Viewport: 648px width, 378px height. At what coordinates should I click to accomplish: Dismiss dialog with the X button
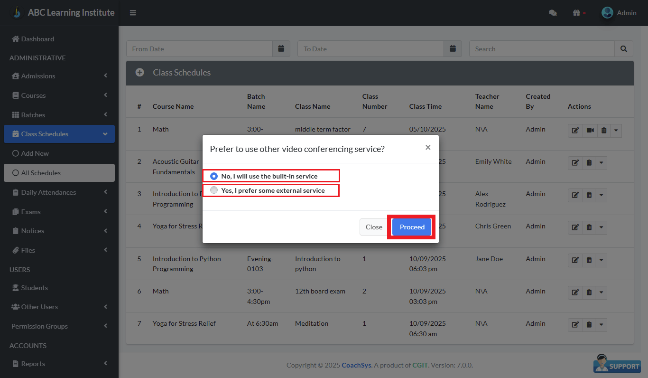[x=428, y=148]
